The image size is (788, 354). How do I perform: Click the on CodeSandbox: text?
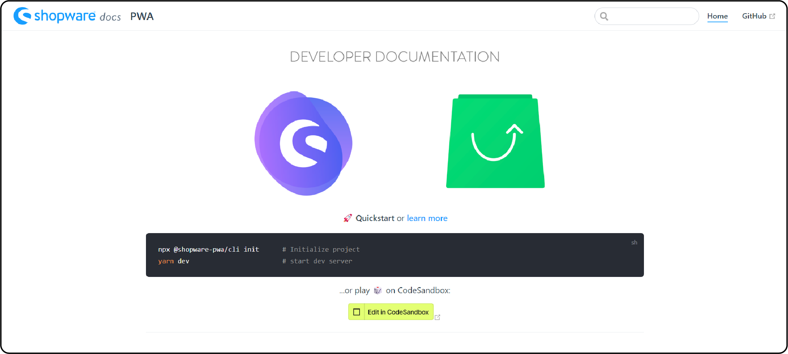click(x=418, y=290)
